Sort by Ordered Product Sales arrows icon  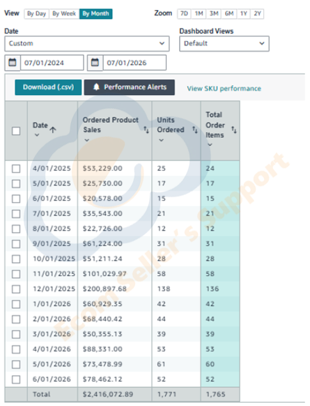pos(146,130)
